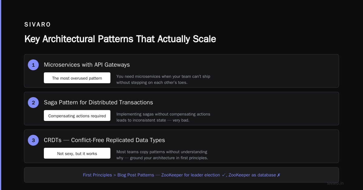Open the sivaro.in watermark link
Viewport: 363px width, 190px height.
[x=335, y=183]
